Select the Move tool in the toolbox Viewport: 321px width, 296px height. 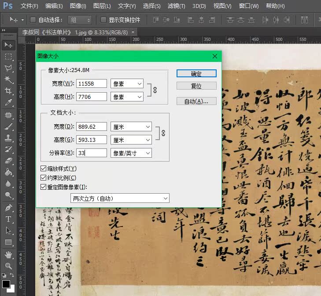point(8,45)
